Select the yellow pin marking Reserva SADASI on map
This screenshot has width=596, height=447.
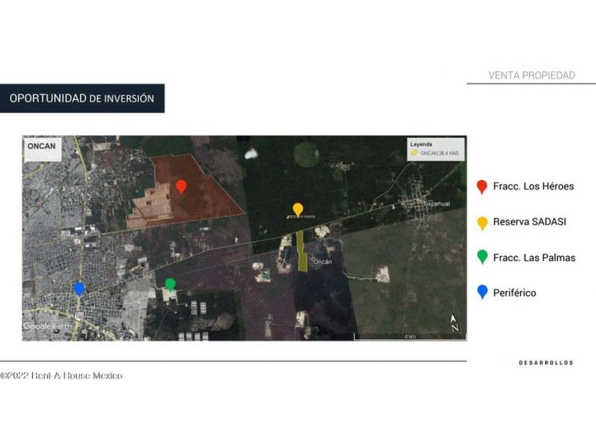point(298,209)
